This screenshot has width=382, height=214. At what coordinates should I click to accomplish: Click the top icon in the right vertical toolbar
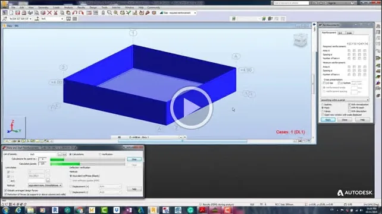(x=378, y=26)
